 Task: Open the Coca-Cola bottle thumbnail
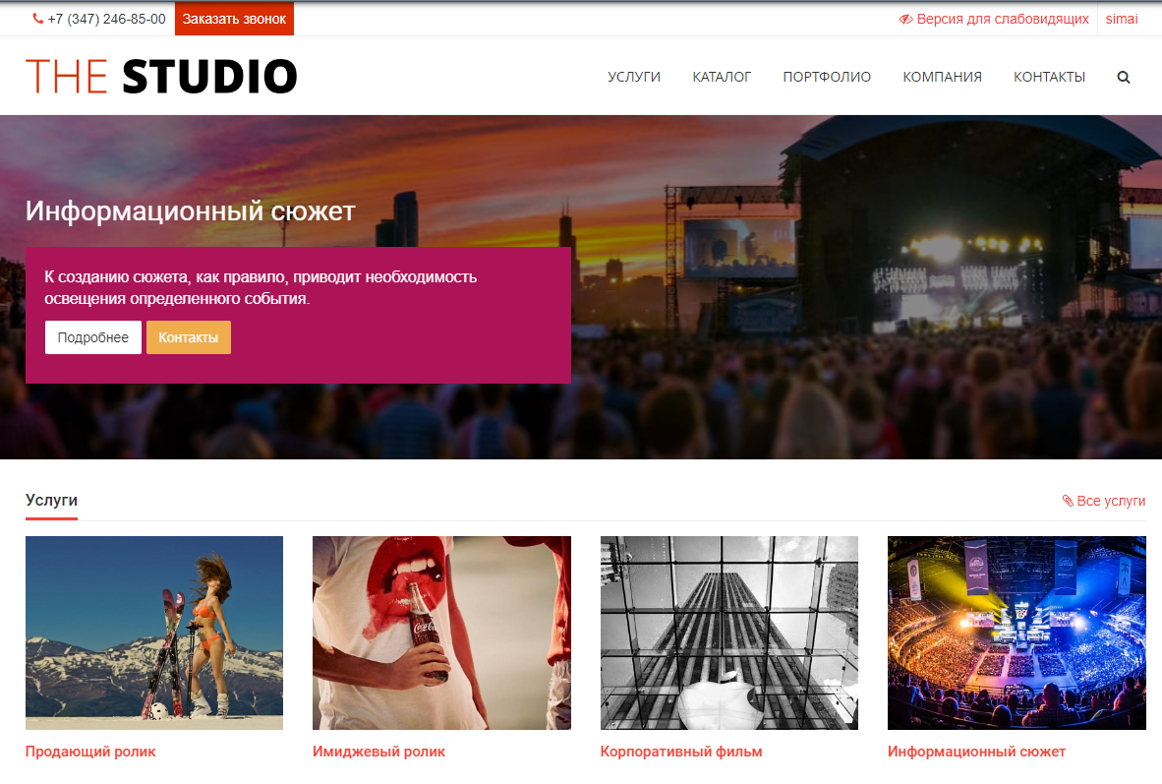coord(441,633)
